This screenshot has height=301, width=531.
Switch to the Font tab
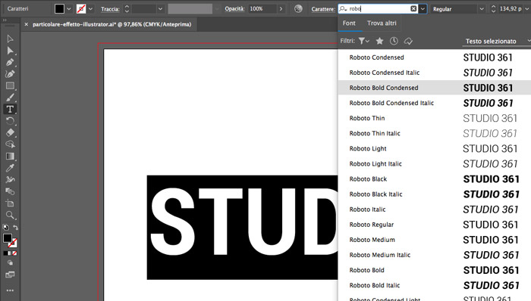coord(349,23)
